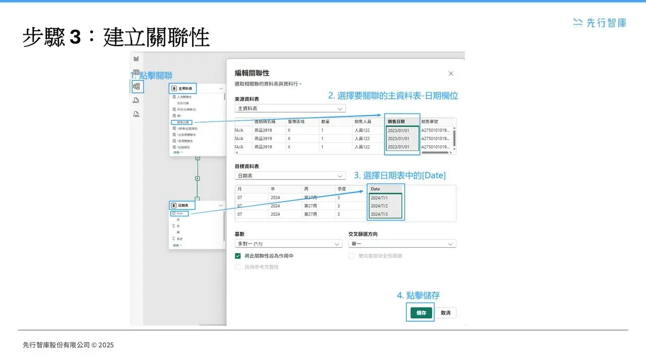646x363 pixels.
Task: Open the 來源資料表 dropdown showing 主資料表
Action: [x=290, y=108]
